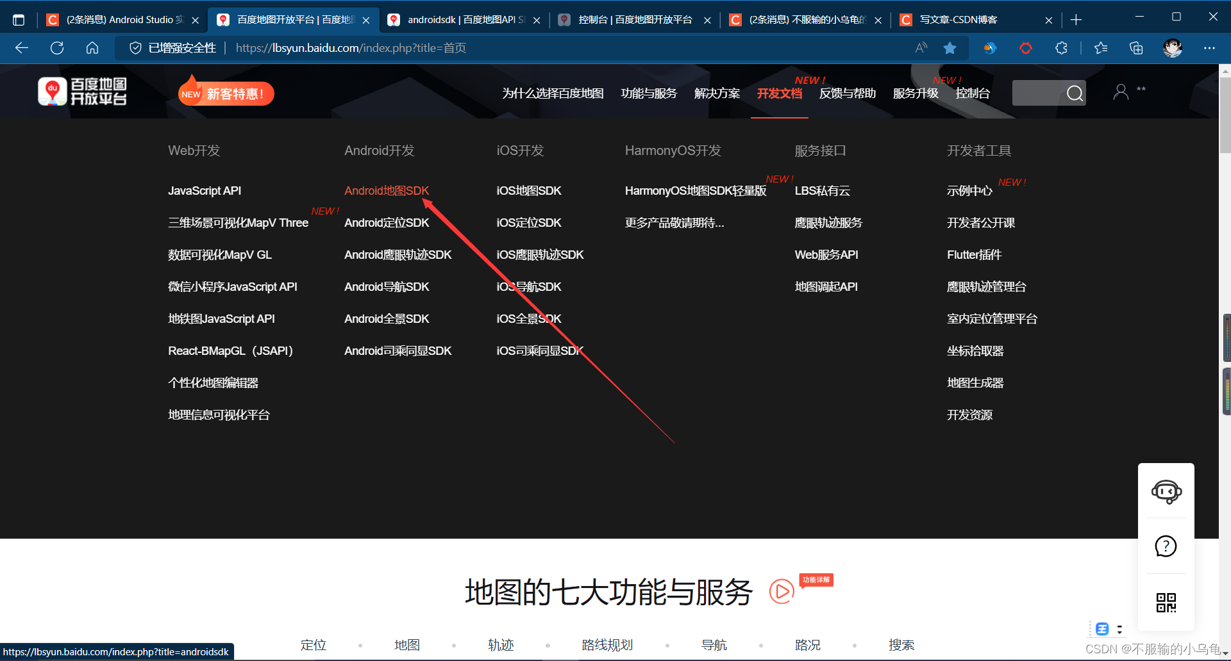Click the search magnifier icon
This screenshot has width=1231, height=661.
[x=1075, y=94]
